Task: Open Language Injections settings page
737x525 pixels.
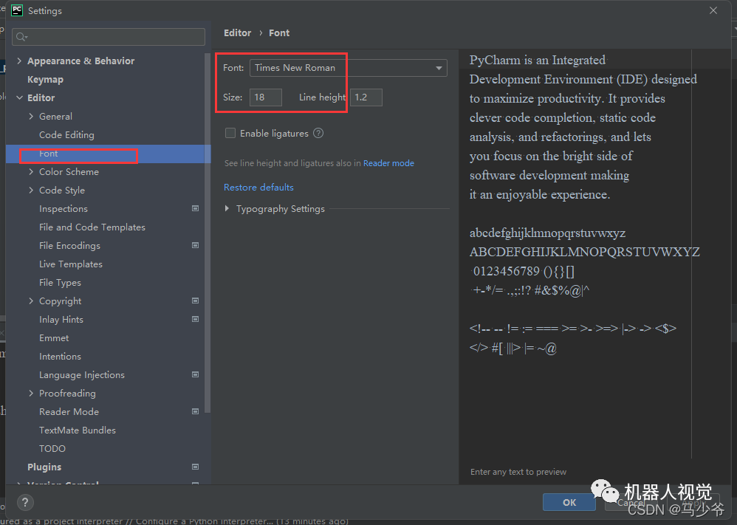Action: [x=82, y=374]
